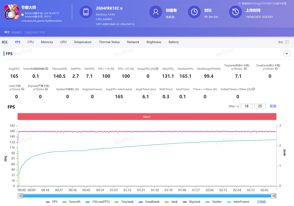Image resolution: width=294 pixels, height=206 pixels.
Task: Click the rhythm master game app icon
Action: pyautogui.click(x=12, y=12)
